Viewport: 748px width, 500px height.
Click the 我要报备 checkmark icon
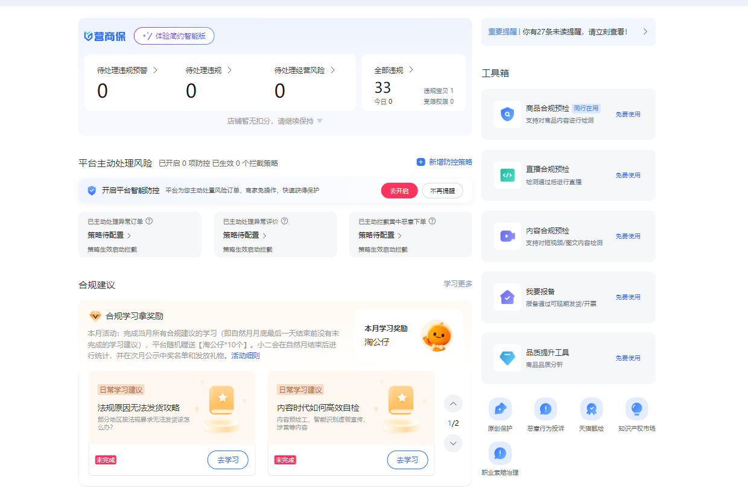[507, 297]
